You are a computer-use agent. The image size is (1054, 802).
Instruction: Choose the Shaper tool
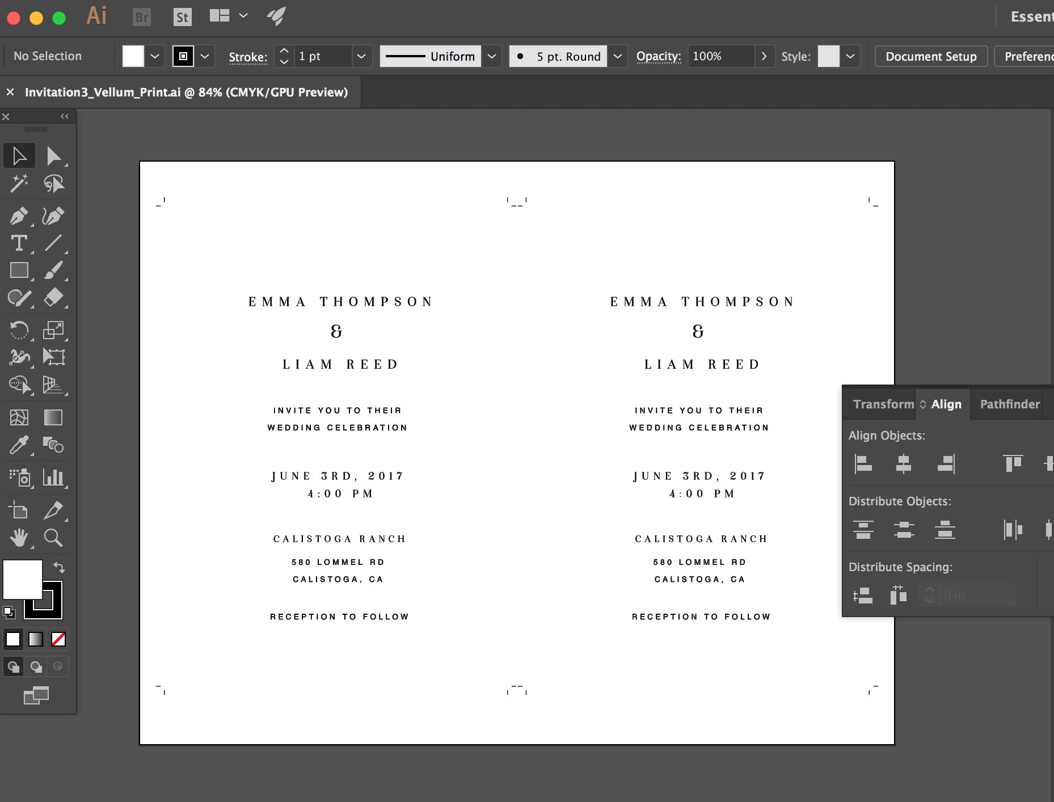[x=19, y=298]
